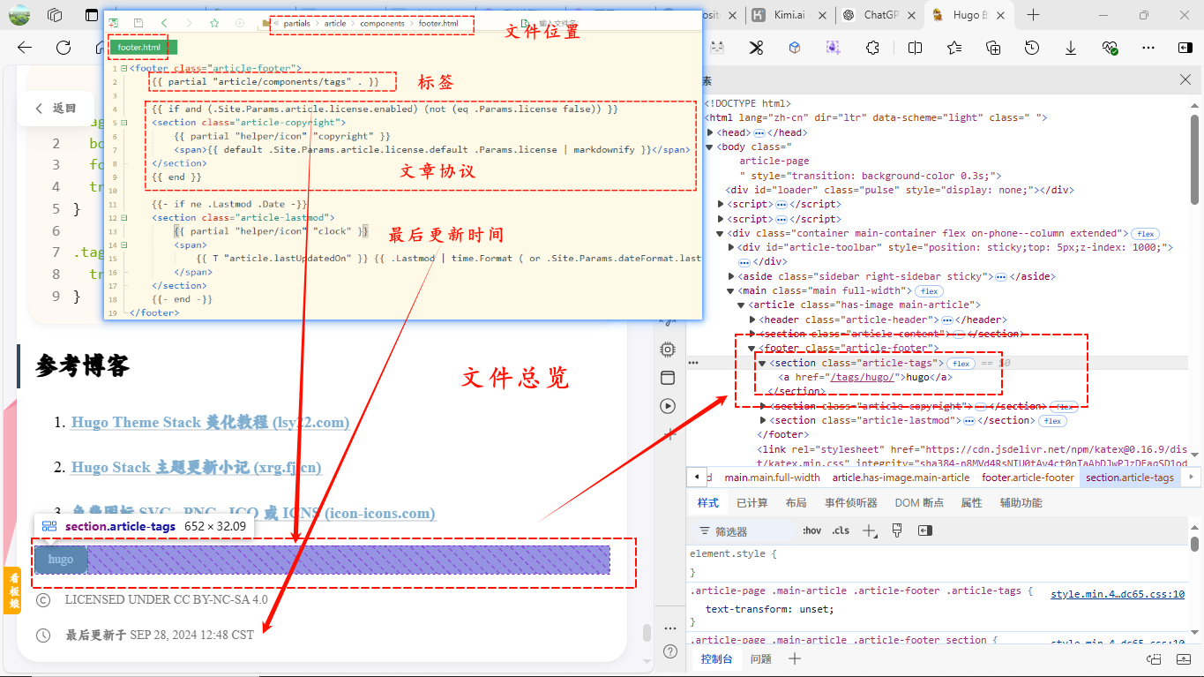Open the browser workspaces icon

click(55, 15)
